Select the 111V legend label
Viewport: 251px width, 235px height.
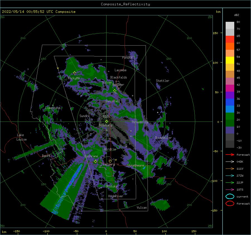[240, 168]
